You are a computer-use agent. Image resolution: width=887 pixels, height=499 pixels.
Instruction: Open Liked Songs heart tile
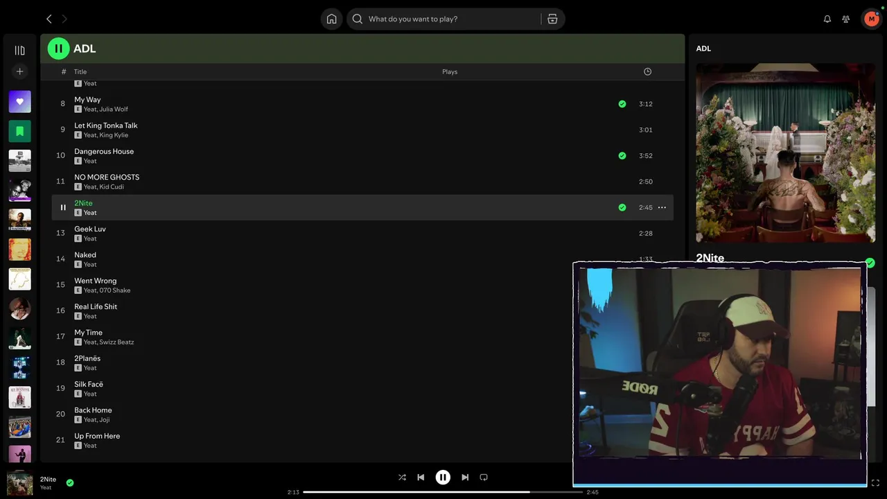coord(19,101)
